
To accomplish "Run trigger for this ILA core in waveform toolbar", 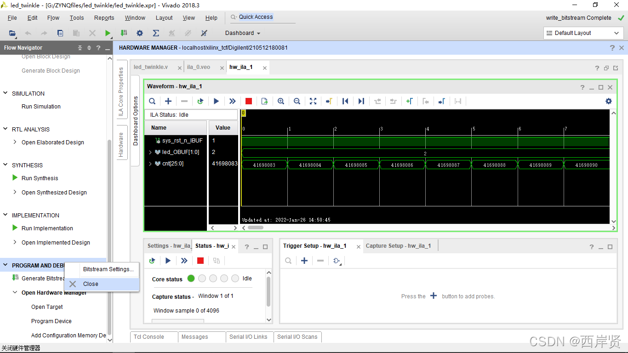I will coord(216,101).
